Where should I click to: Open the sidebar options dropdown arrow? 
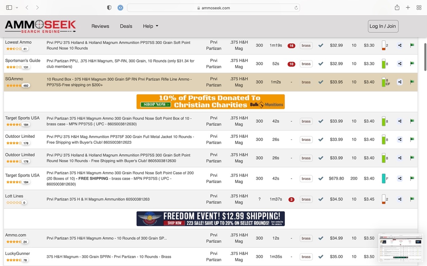pyautogui.click(x=17, y=8)
